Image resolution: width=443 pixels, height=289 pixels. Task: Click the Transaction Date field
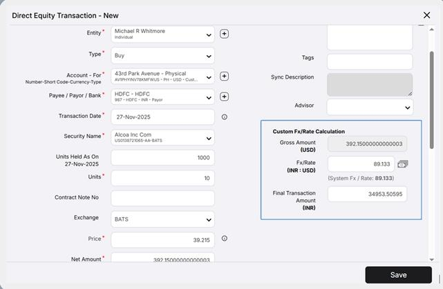[x=162, y=117]
